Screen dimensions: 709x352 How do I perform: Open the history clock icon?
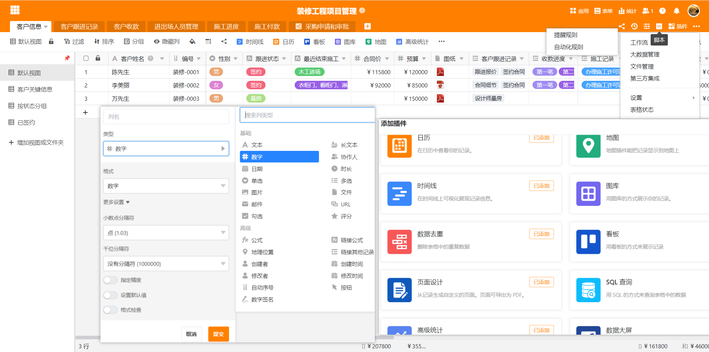[x=634, y=26]
